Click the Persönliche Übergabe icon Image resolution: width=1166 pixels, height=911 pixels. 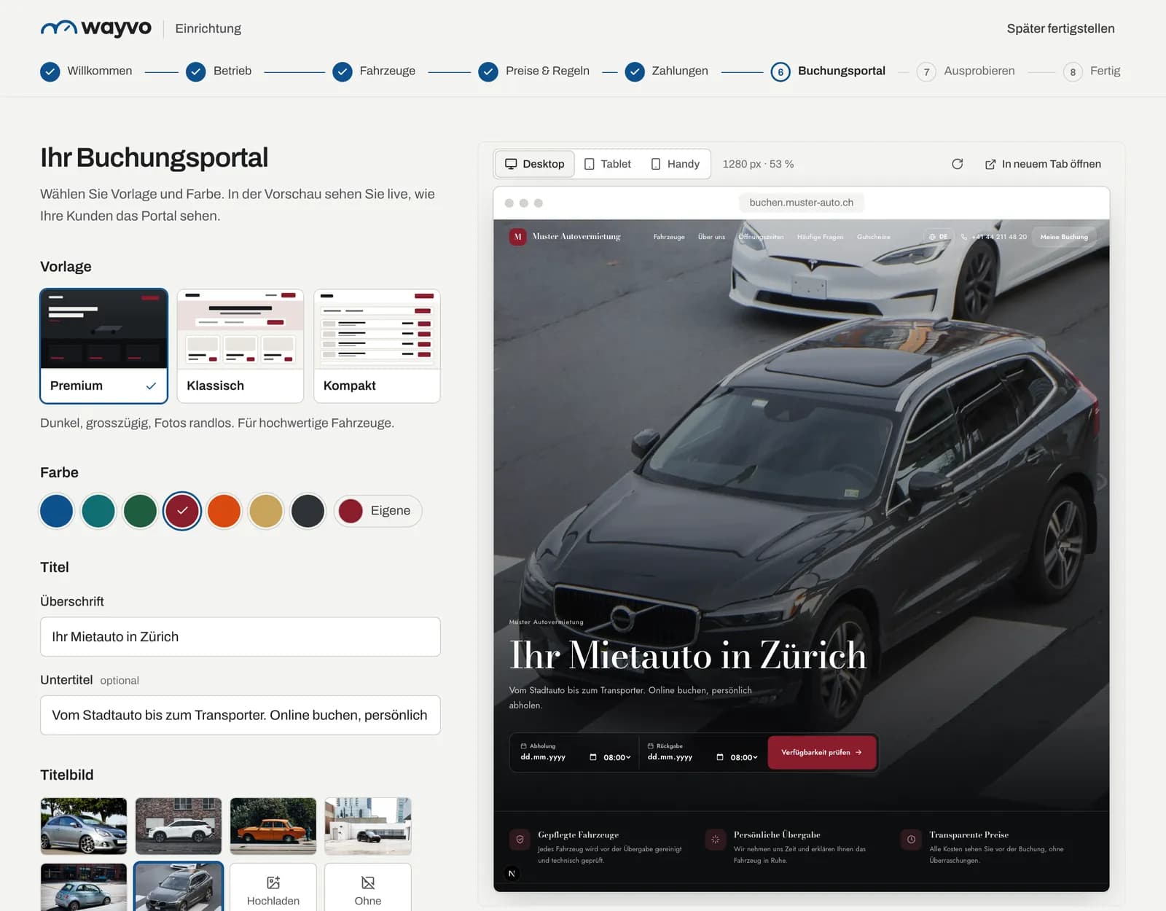pos(716,840)
